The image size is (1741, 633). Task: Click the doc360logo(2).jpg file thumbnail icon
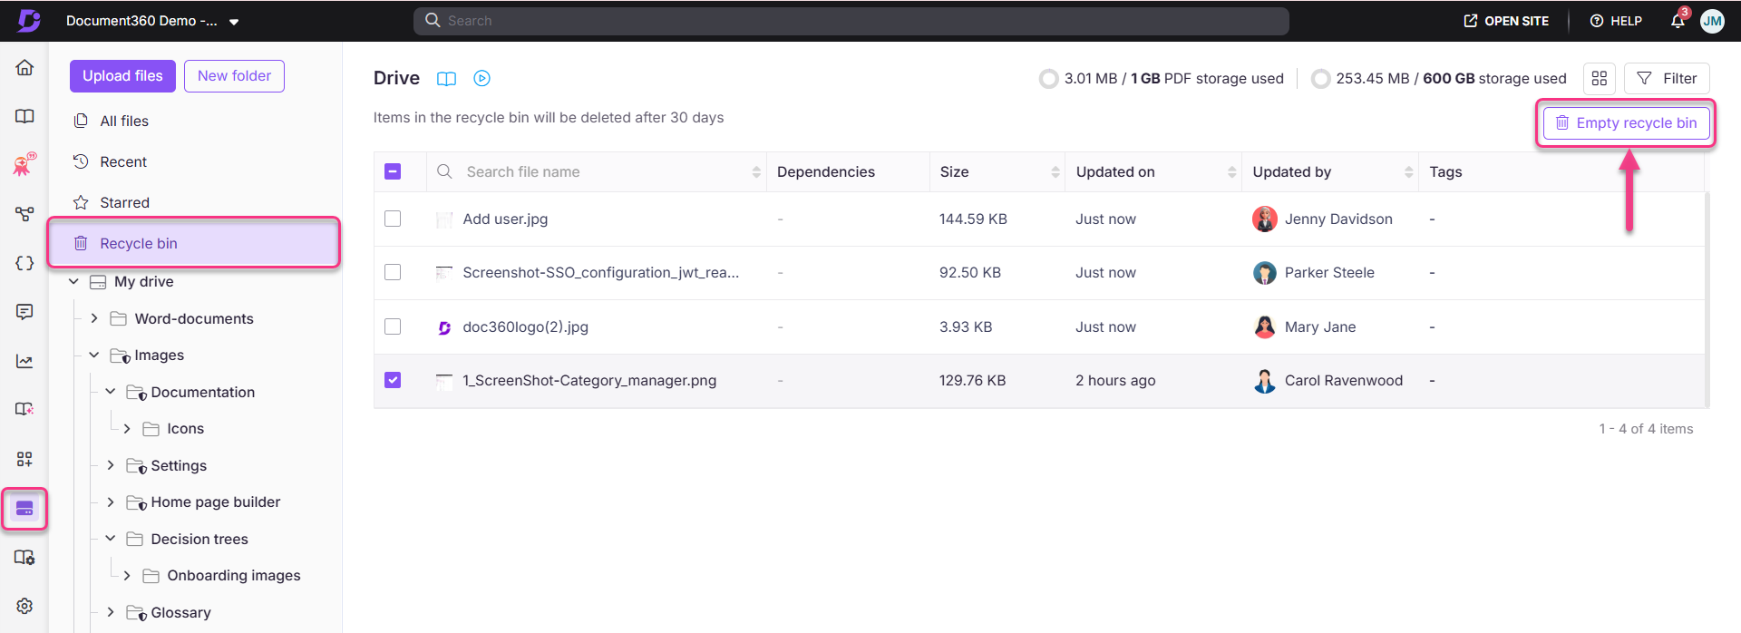[444, 327]
